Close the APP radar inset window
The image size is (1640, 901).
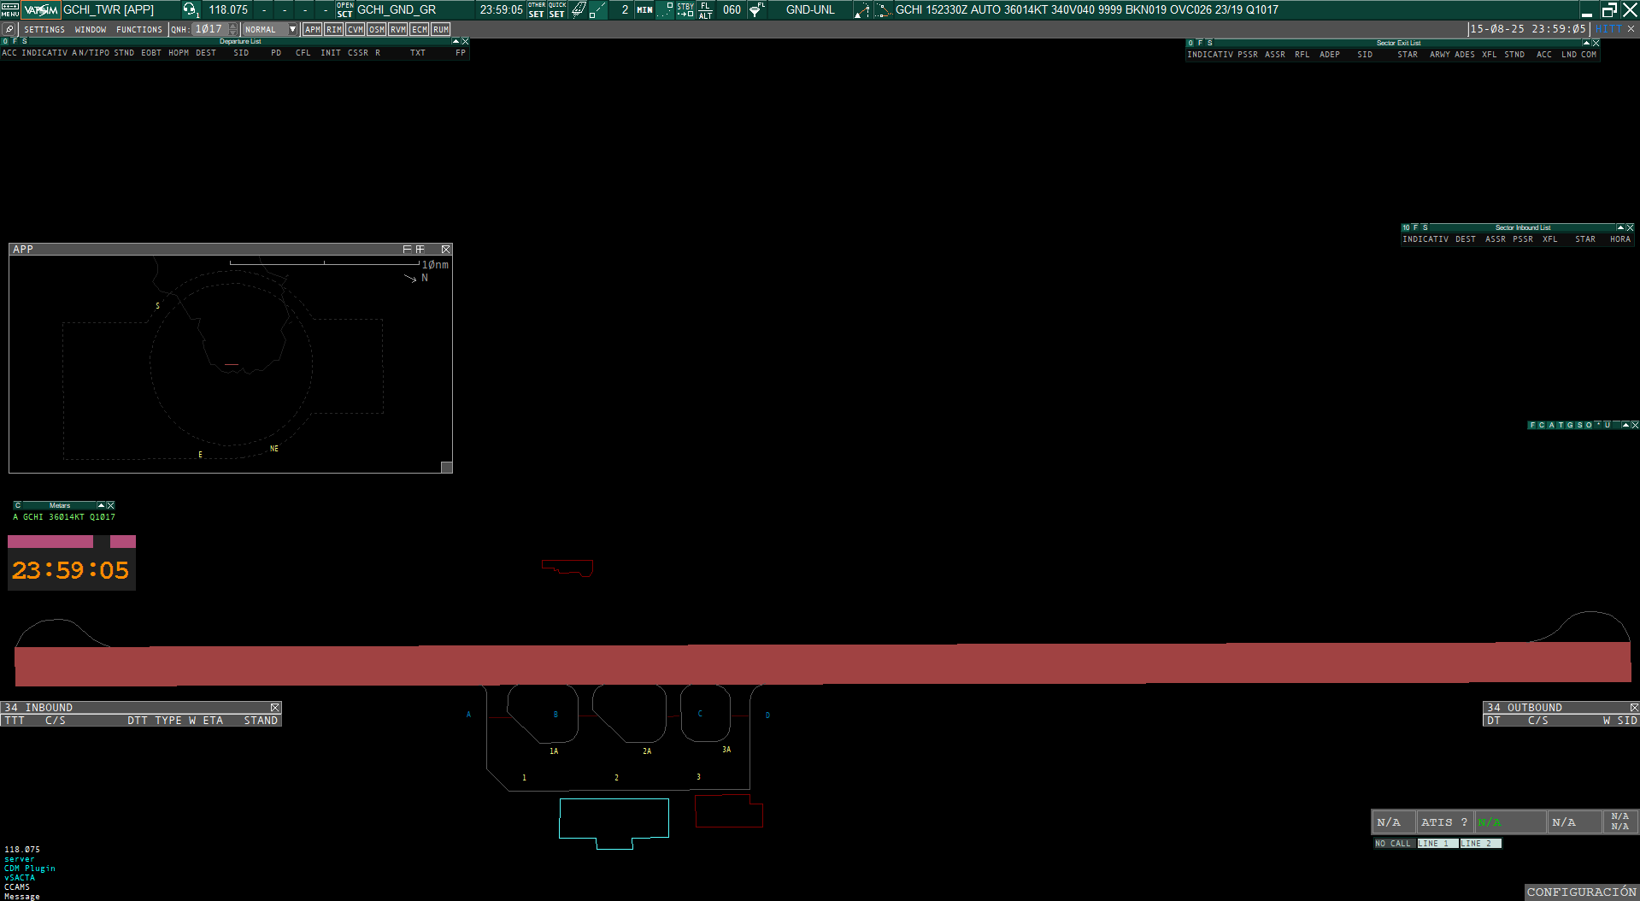(x=446, y=250)
